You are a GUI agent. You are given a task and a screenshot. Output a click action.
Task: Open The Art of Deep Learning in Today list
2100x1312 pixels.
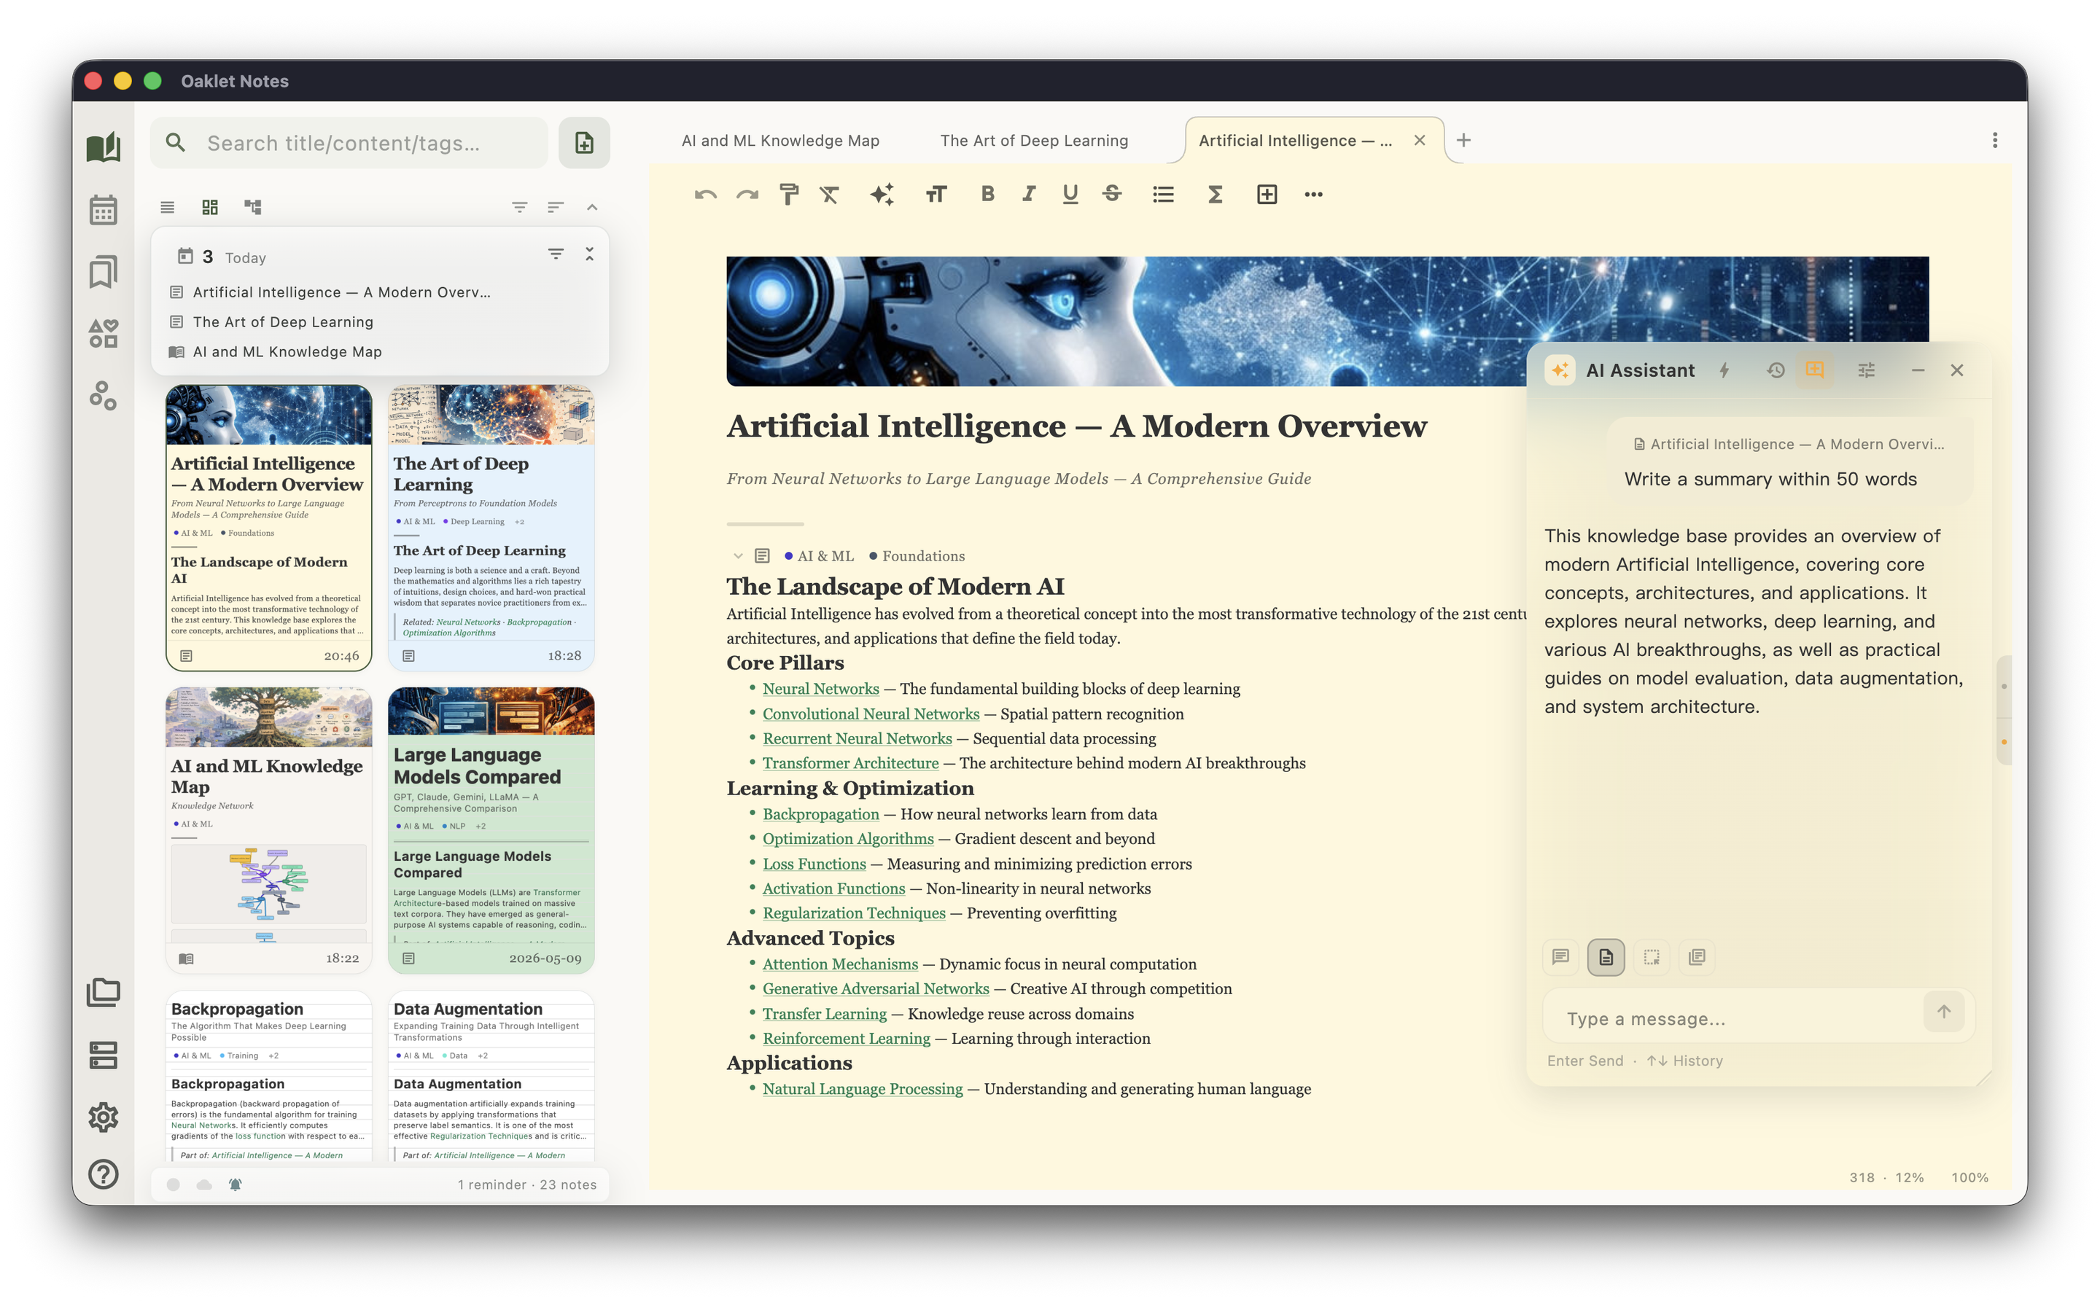click(x=282, y=322)
